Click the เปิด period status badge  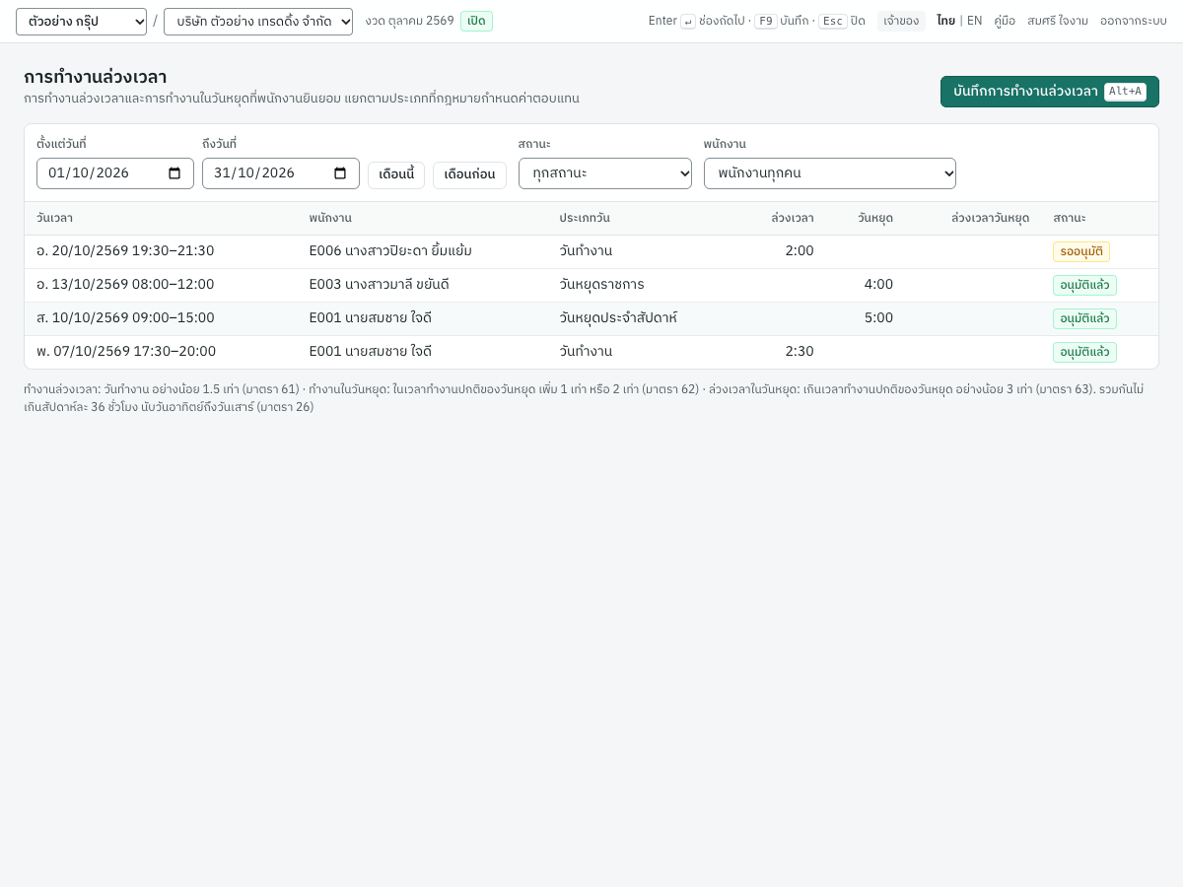coord(476,21)
